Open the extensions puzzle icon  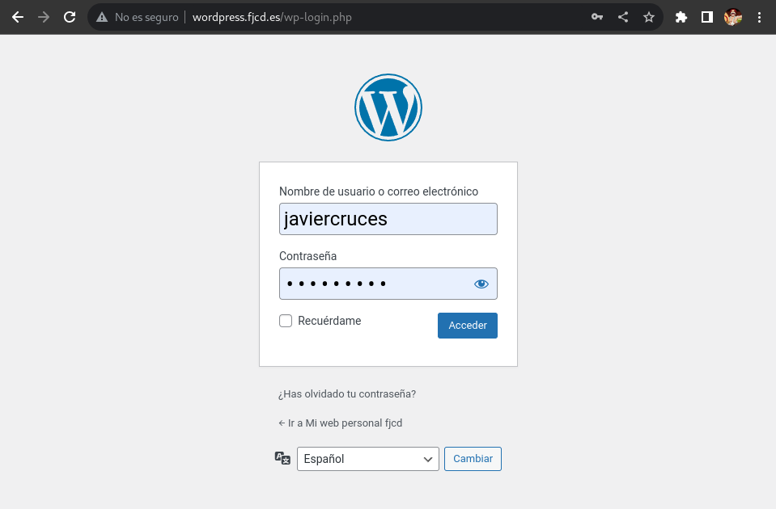pos(681,17)
